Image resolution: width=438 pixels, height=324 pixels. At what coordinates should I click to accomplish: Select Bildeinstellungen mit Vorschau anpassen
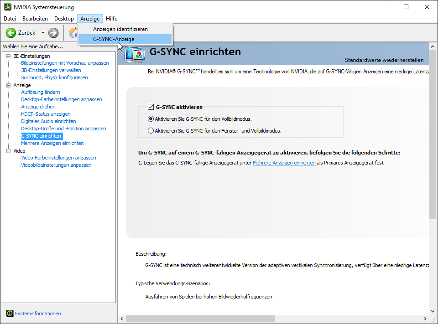[65, 63]
